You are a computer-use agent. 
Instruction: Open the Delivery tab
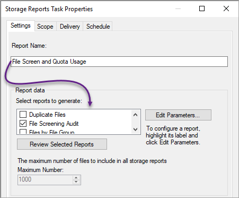click(70, 27)
